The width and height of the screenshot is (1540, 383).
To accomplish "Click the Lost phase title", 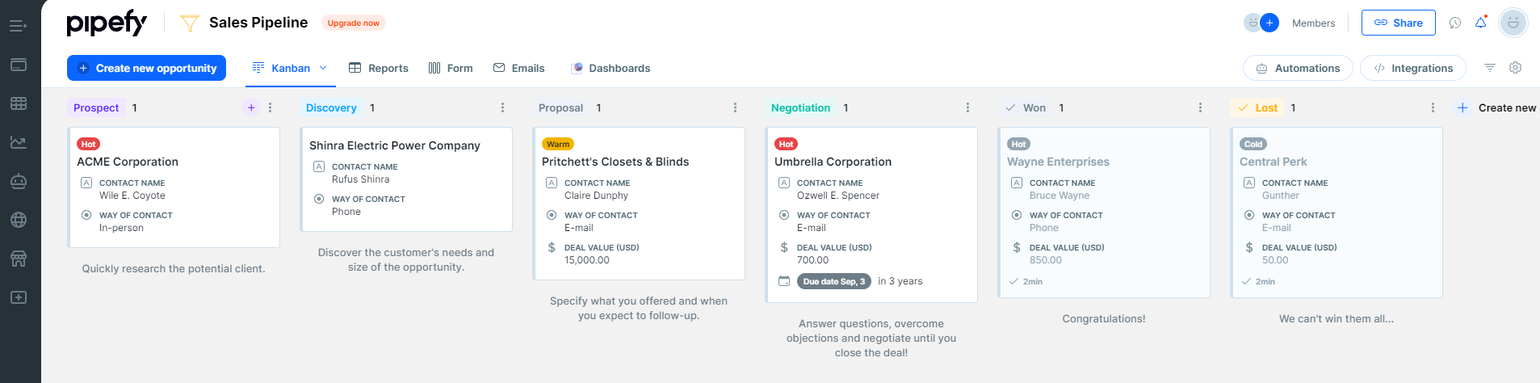I will click(1266, 107).
